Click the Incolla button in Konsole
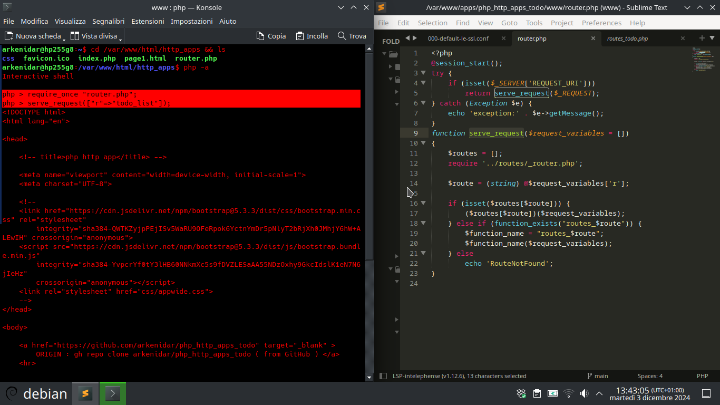The width and height of the screenshot is (720, 405). (312, 36)
